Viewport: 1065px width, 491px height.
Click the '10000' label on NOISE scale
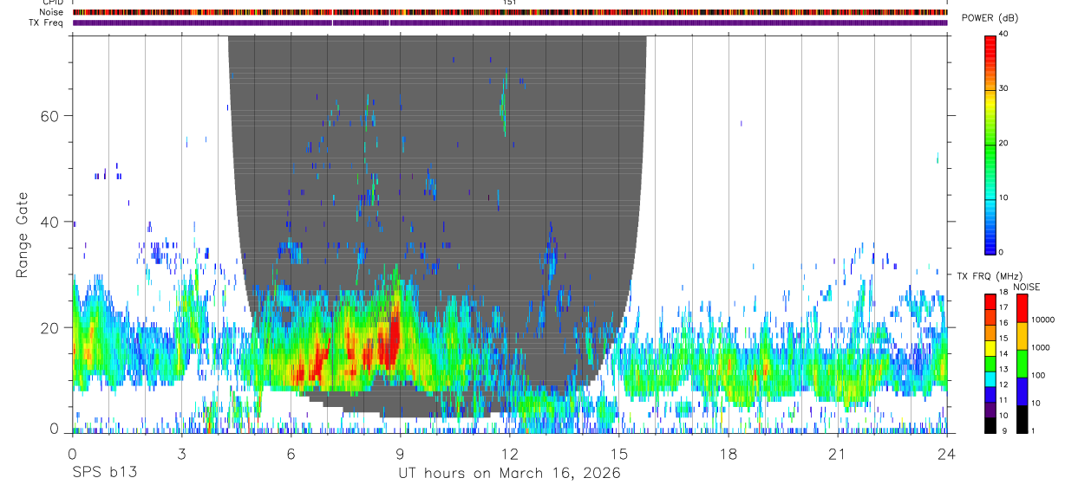click(1042, 320)
